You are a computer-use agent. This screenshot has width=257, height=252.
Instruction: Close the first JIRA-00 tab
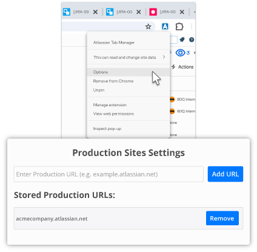[x=95, y=12]
